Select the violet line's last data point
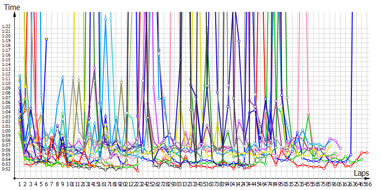The height and width of the screenshot is (190, 381). (340, 148)
